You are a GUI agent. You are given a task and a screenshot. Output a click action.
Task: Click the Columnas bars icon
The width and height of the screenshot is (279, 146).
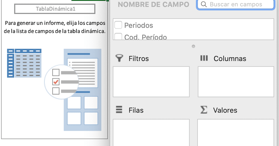(204, 58)
